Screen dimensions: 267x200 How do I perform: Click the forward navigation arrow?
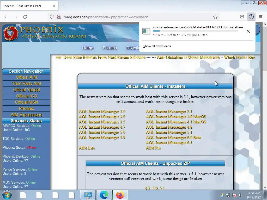[16, 17]
